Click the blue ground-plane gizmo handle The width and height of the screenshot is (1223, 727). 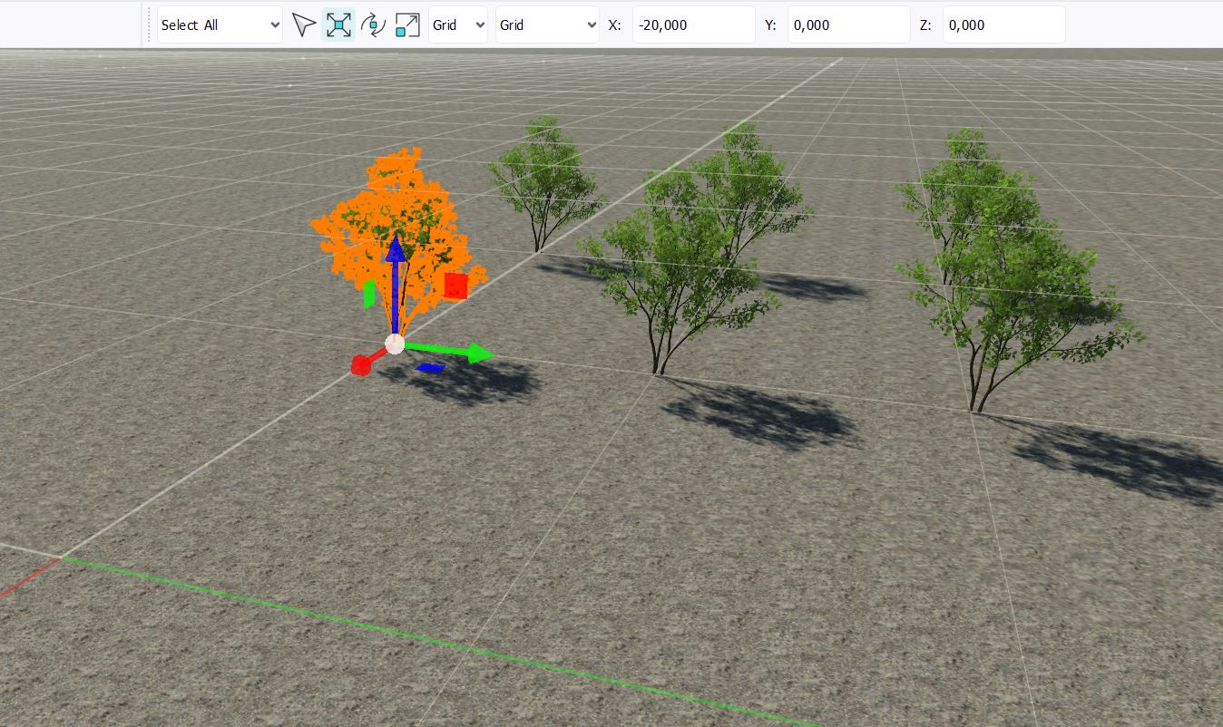tap(431, 368)
